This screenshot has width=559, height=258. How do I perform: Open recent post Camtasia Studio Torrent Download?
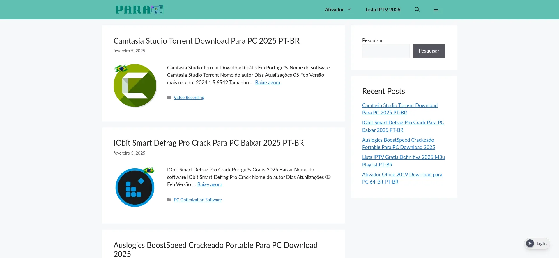(400, 109)
